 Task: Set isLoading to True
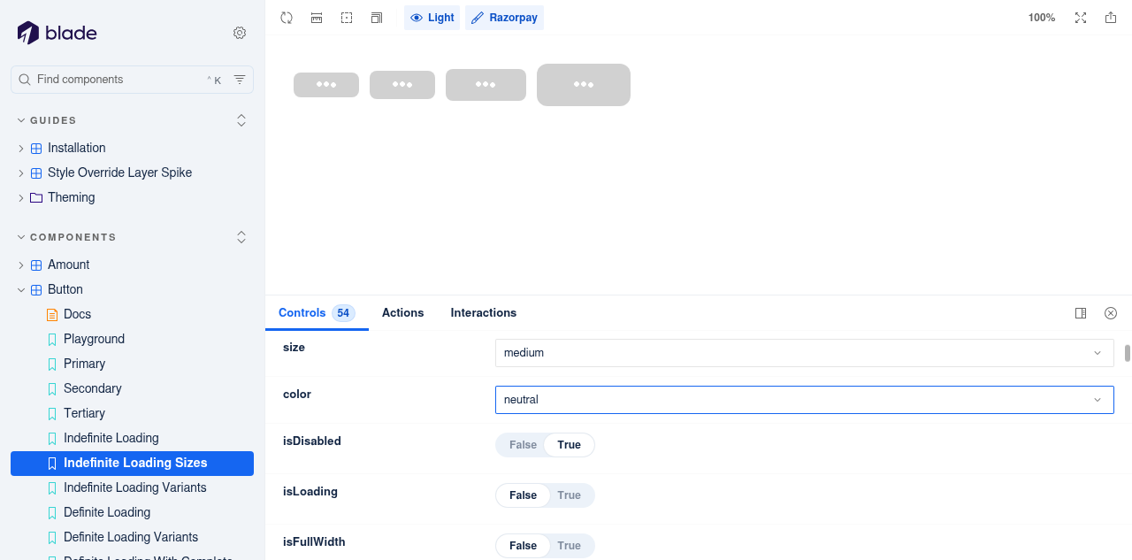point(569,495)
